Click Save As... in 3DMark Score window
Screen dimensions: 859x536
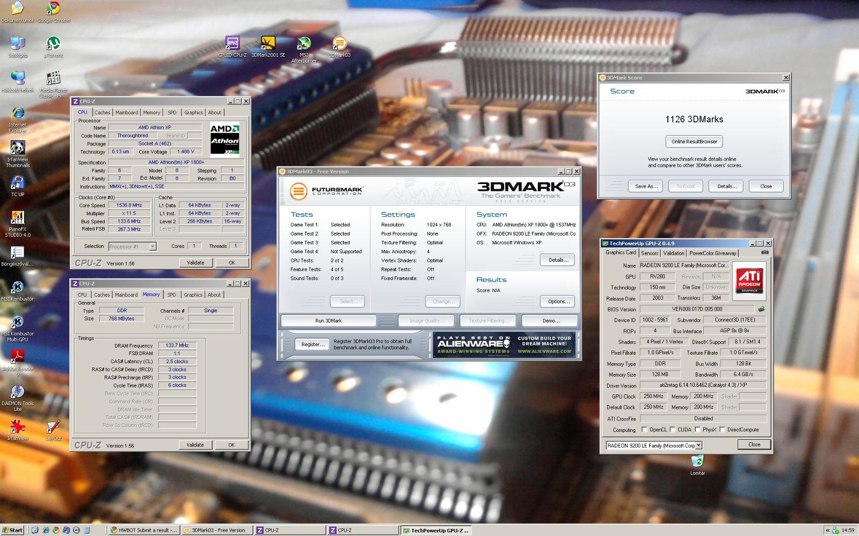(x=646, y=186)
